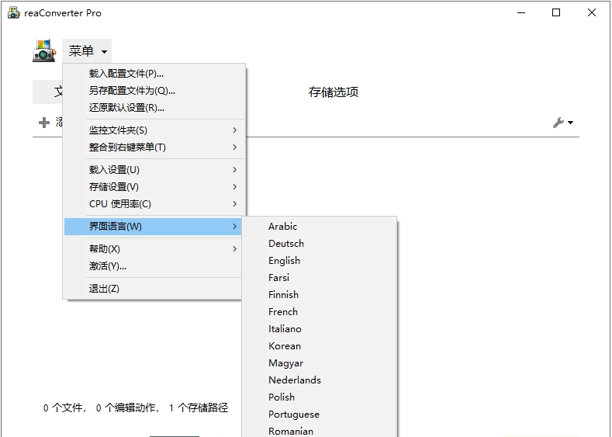This screenshot has width=612, height=437.
Task: Switch interface language to Nederlands
Action: point(320,380)
